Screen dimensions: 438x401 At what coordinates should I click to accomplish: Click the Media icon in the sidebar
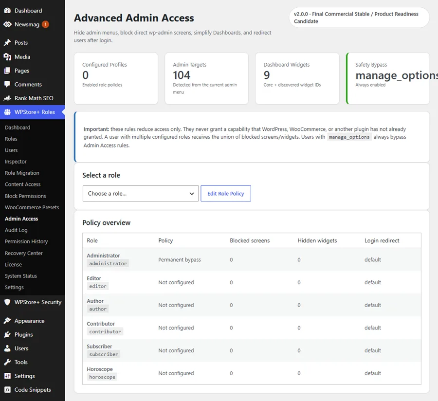point(7,56)
